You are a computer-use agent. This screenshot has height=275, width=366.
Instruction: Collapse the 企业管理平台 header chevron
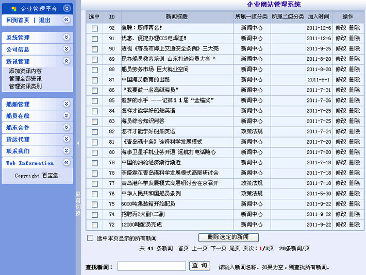click(67, 9)
